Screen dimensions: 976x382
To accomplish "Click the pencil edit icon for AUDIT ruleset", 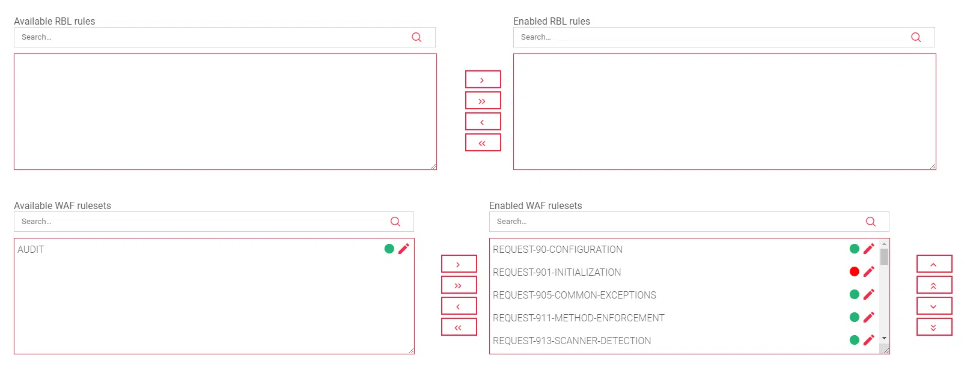I will tap(403, 249).
